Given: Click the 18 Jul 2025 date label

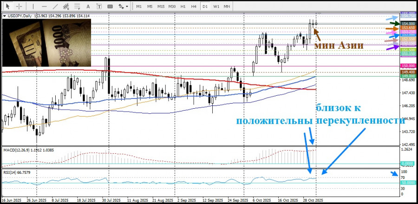Looking at the screenshot, I should [86, 200].
